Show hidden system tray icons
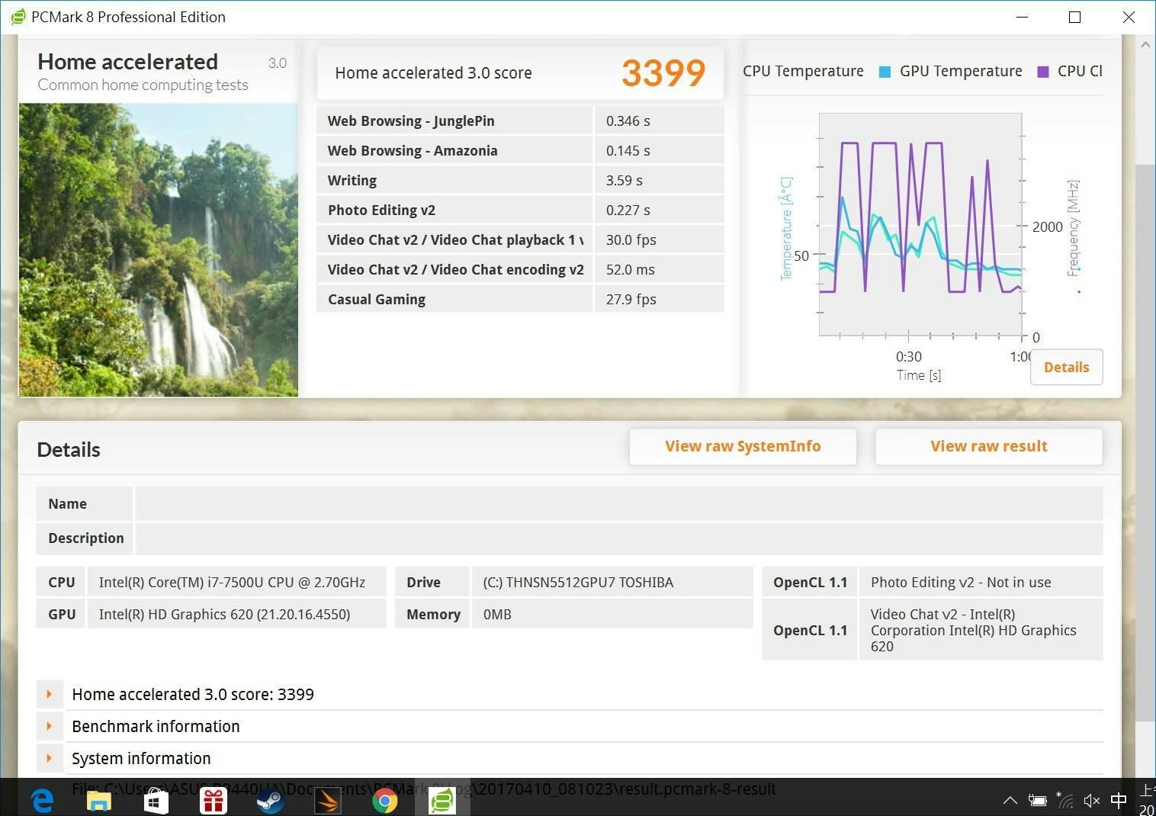Screen dimensions: 1156x816 [x=1010, y=800]
